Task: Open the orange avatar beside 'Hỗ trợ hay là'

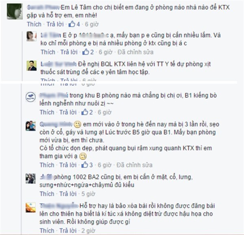Action: 30,208
